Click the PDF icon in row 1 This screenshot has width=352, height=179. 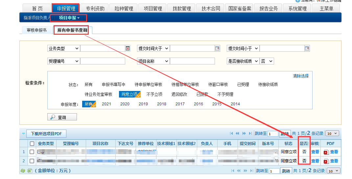(x=326, y=152)
